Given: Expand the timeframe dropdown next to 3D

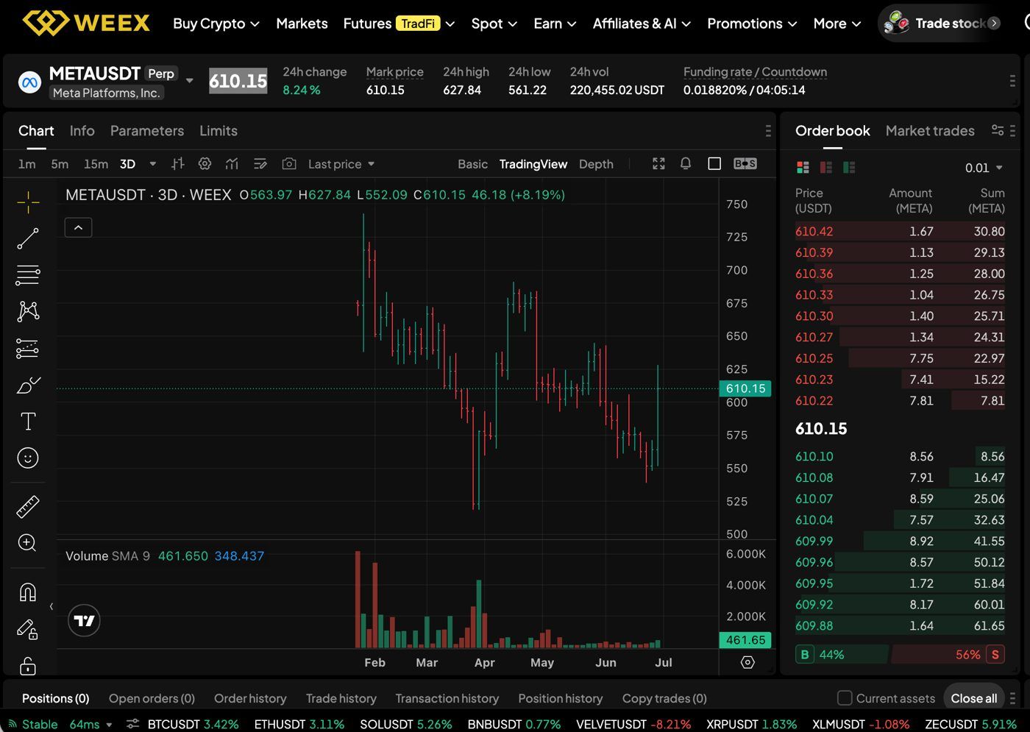Looking at the screenshot, I should [x=152, y=163].
